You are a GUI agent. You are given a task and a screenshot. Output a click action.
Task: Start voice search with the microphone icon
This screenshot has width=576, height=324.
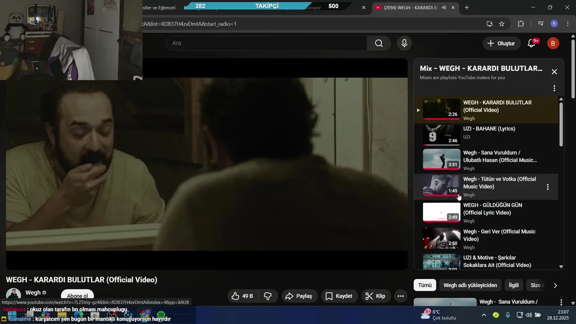404,43
